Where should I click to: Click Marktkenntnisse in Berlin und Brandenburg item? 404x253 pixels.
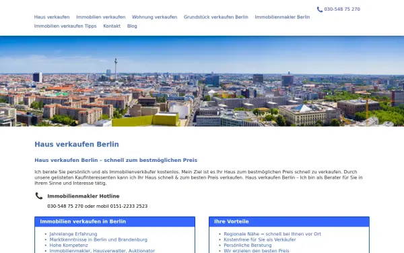(98, 240)
